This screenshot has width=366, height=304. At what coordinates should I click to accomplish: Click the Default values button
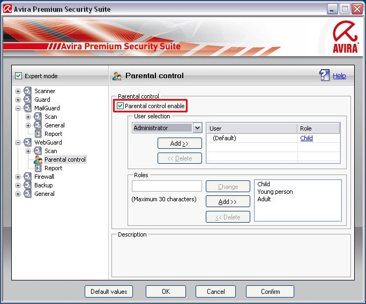[109, 291]
